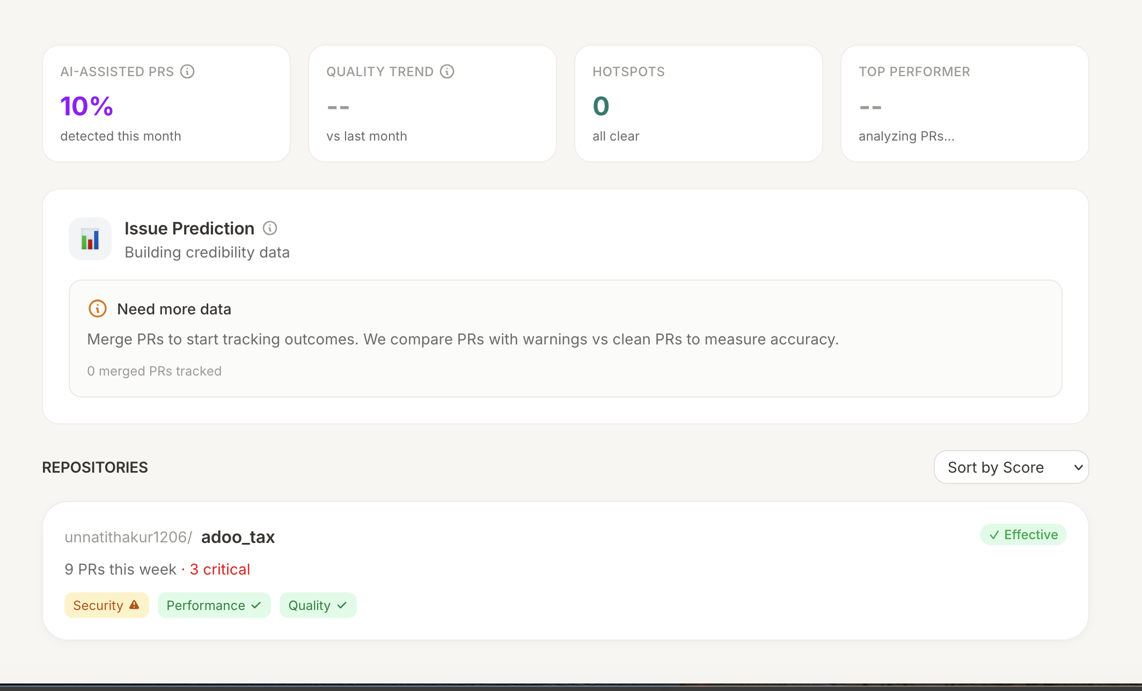Click the Quality Trend info icon
Image resolution: width=1142 pixels, height=691 pixels.
[448, 71]
